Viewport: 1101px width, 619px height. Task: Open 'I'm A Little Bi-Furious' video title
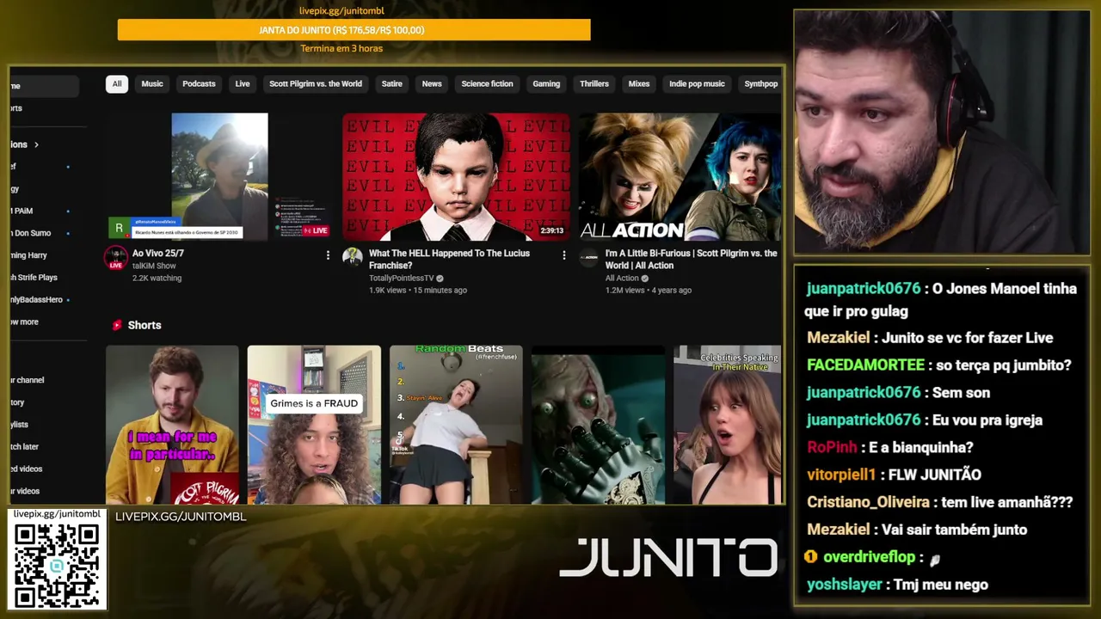pyautogui.click(x=691, y=259)
